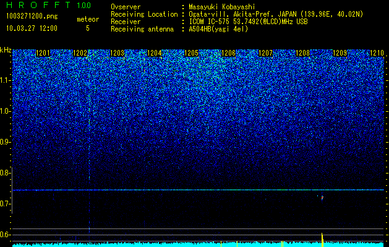The width and height of the screenshot is (389, 247).
Task: Click the 1209 time marker
Action: pos(340,53)
